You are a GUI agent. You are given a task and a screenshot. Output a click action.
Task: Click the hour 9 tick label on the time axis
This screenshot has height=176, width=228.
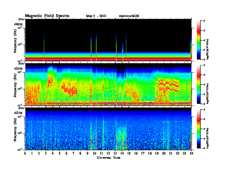point(88,153)
